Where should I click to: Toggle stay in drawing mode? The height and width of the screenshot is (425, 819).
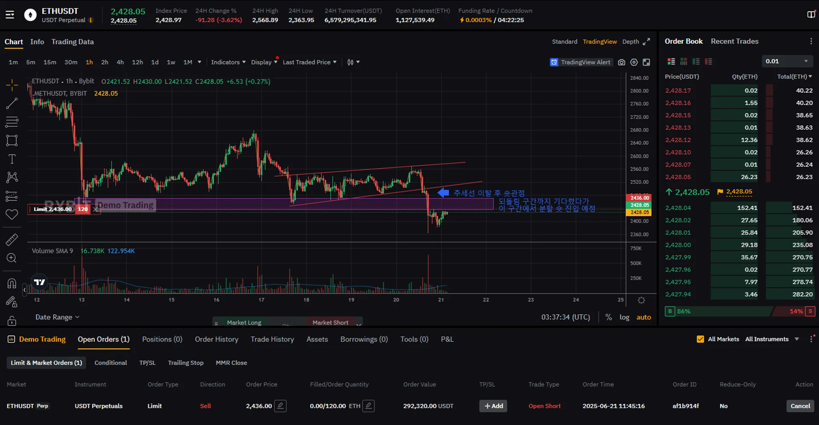12,302
